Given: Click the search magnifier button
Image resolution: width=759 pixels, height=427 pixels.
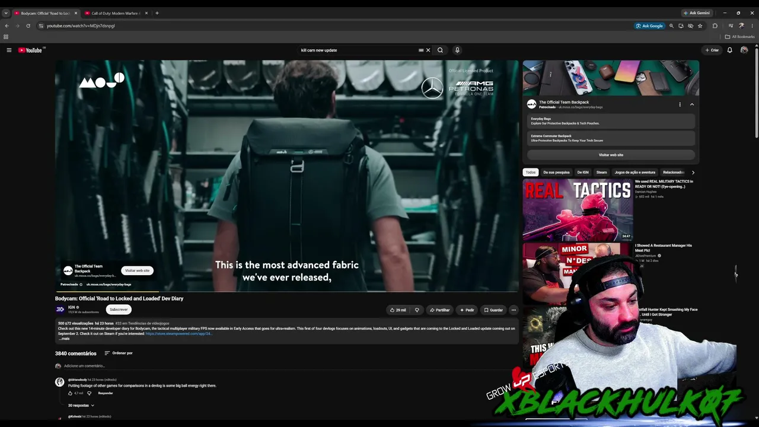Looking at the screenshot, I should click(x=440, y=50).
